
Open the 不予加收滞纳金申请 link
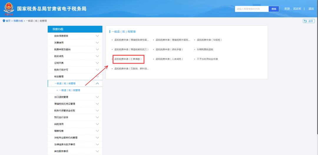point(207,59)
